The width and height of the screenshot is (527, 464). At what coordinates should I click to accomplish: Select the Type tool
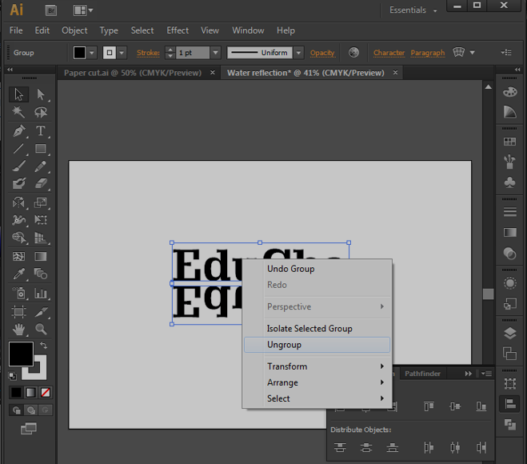(x=41, y=131)
